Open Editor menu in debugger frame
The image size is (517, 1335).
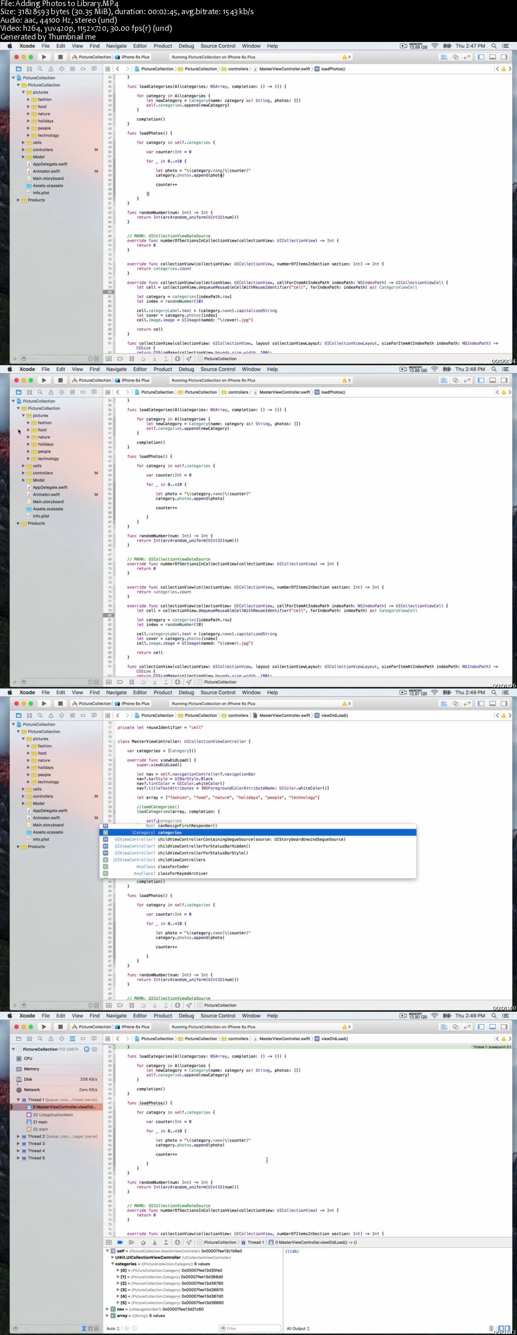tap(140, 1016)
